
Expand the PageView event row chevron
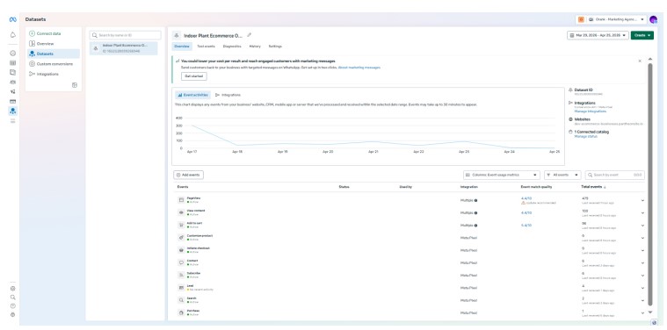[642, 200]
